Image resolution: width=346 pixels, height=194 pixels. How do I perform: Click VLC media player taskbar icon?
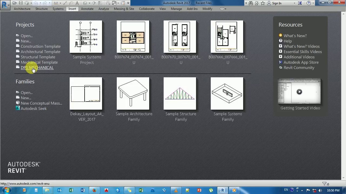pos(176,190)
